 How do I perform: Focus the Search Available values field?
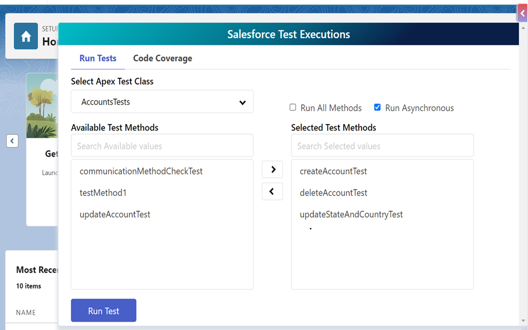(x=162, y=146)
